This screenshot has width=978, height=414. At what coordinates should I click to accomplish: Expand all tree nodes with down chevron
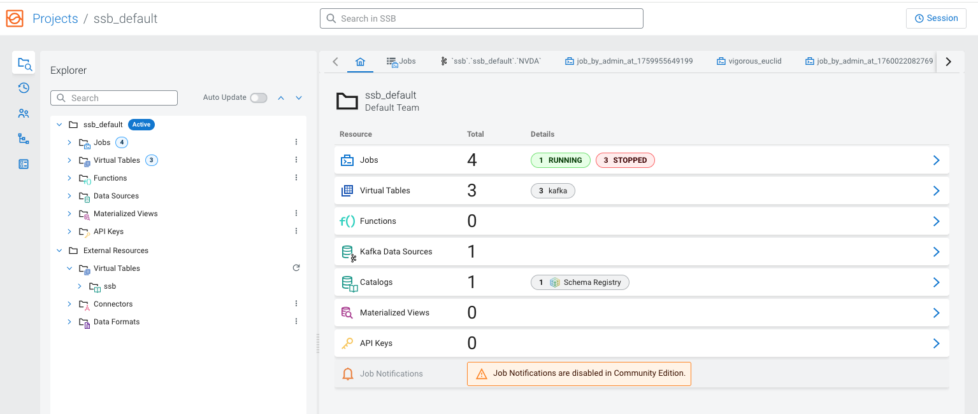(299, 98)
